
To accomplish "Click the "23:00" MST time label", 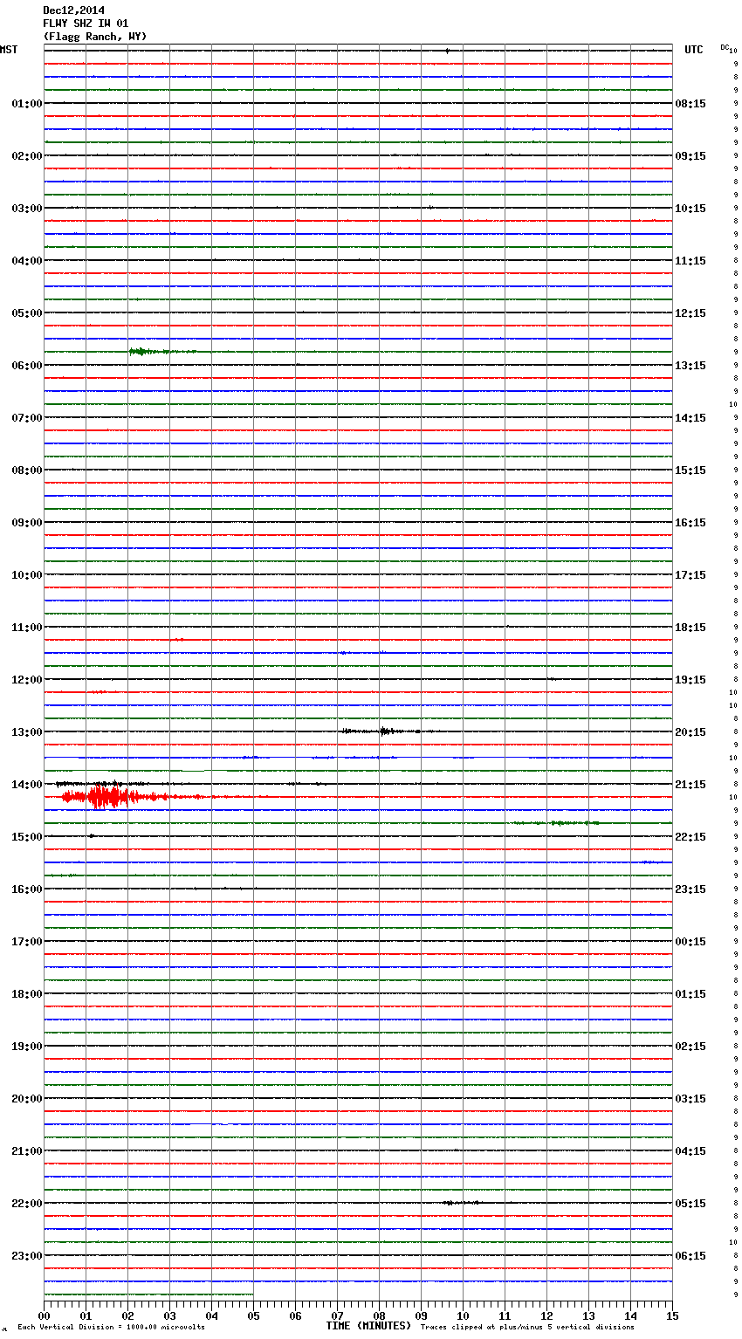I will point(27,1256).
